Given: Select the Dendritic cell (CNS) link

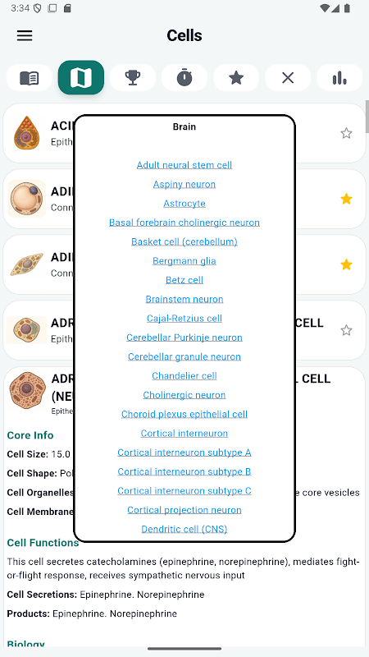Looking at the screenshot, I should [x=184, y=529].
